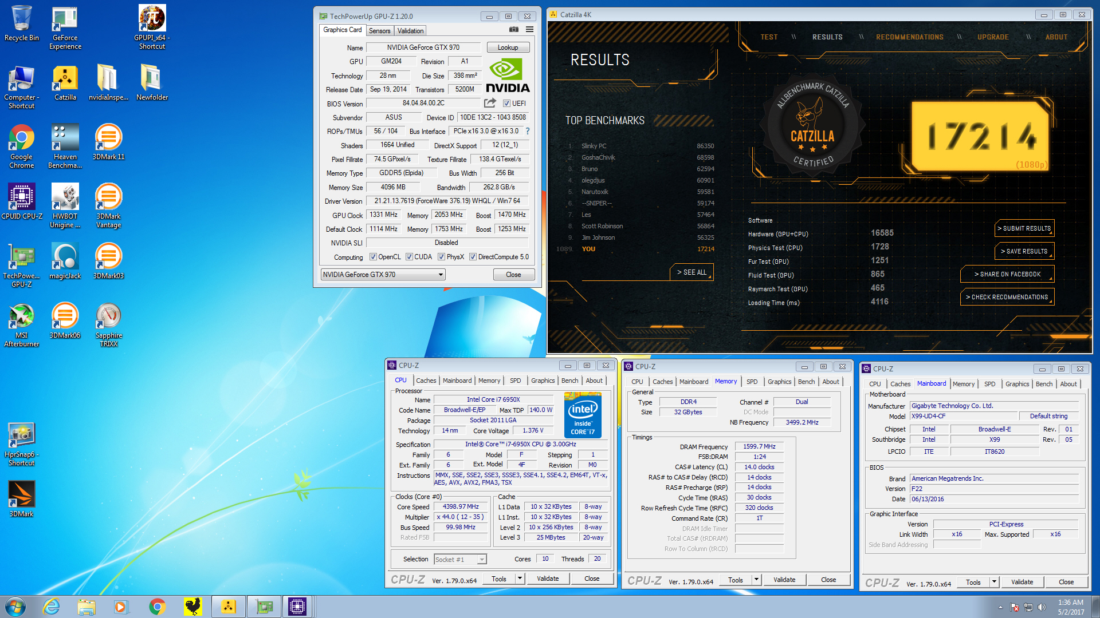The height and width of the screenshot is (618, 1100).
Task: Open TechPowerUp GPU-Z desktop icon
Action: [x=22, y=266]
